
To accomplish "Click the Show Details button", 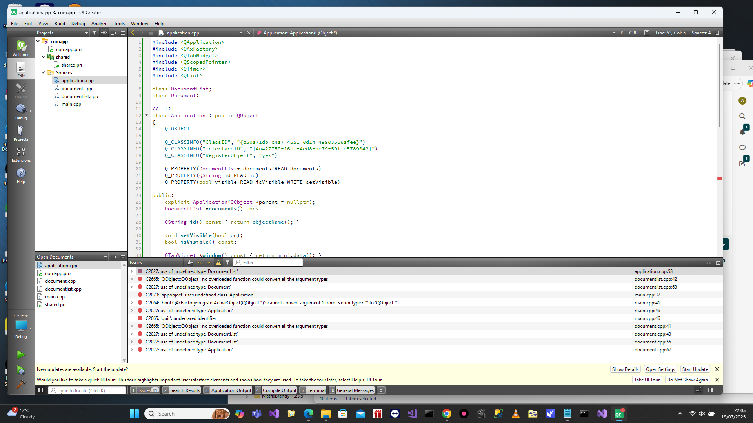I will point(625,369).
